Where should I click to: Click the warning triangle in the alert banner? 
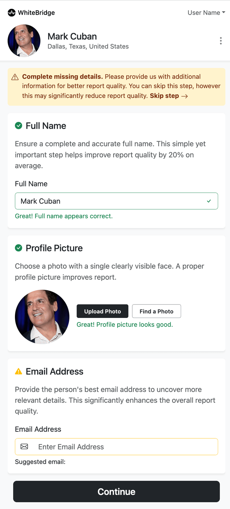[x=15, y=77]
